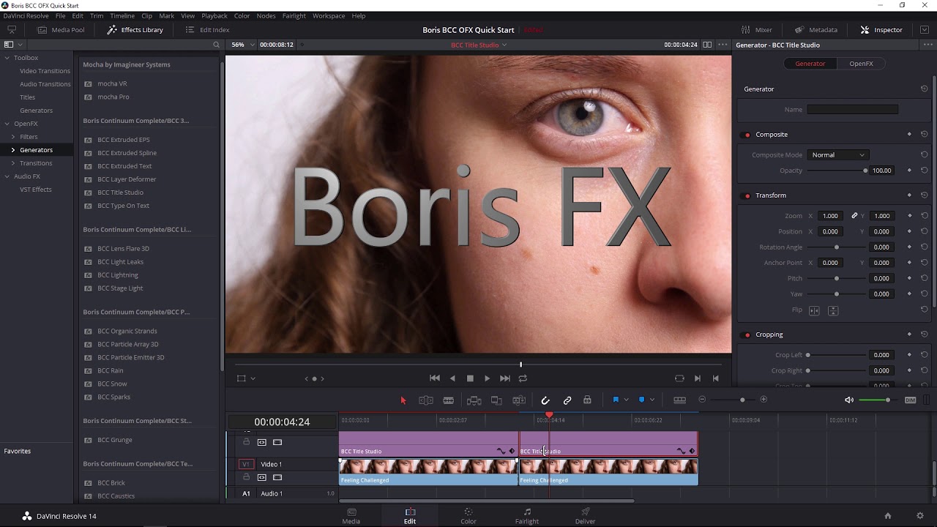937x527 pixels.
Task: Go to the Color page
Action: coord(468,516)
